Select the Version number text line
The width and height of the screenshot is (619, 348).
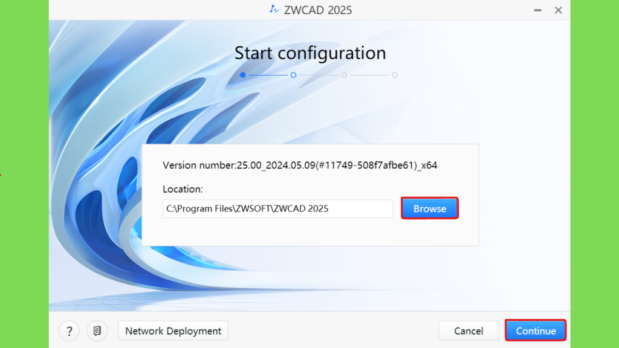pos(300,166)
